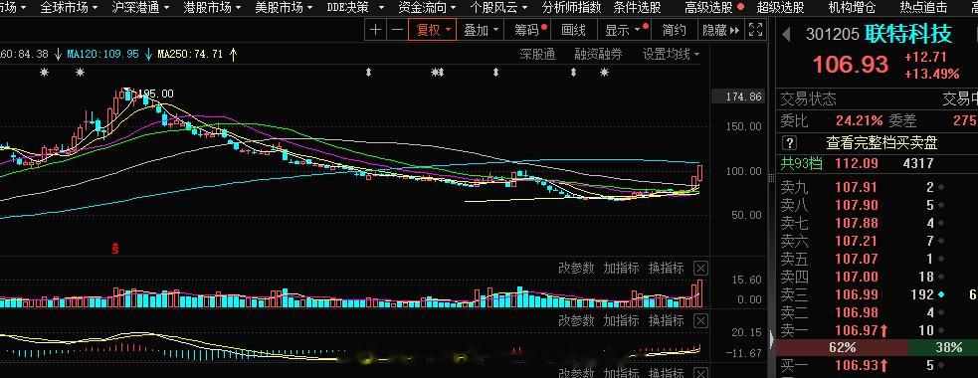Viewport: 978px width, 378px height.
Task: Click 加指标 in the MACD indicator panel
Action: [x=621, y=321]
